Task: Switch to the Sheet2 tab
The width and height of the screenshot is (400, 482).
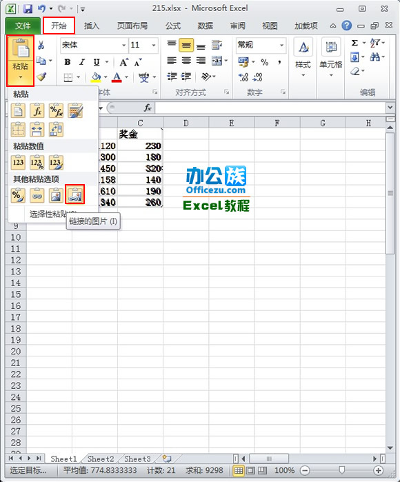Action: 101,459
